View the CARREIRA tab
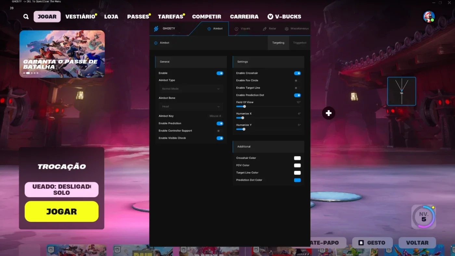Viewport: 455px width, 256px height. point(244,17)
